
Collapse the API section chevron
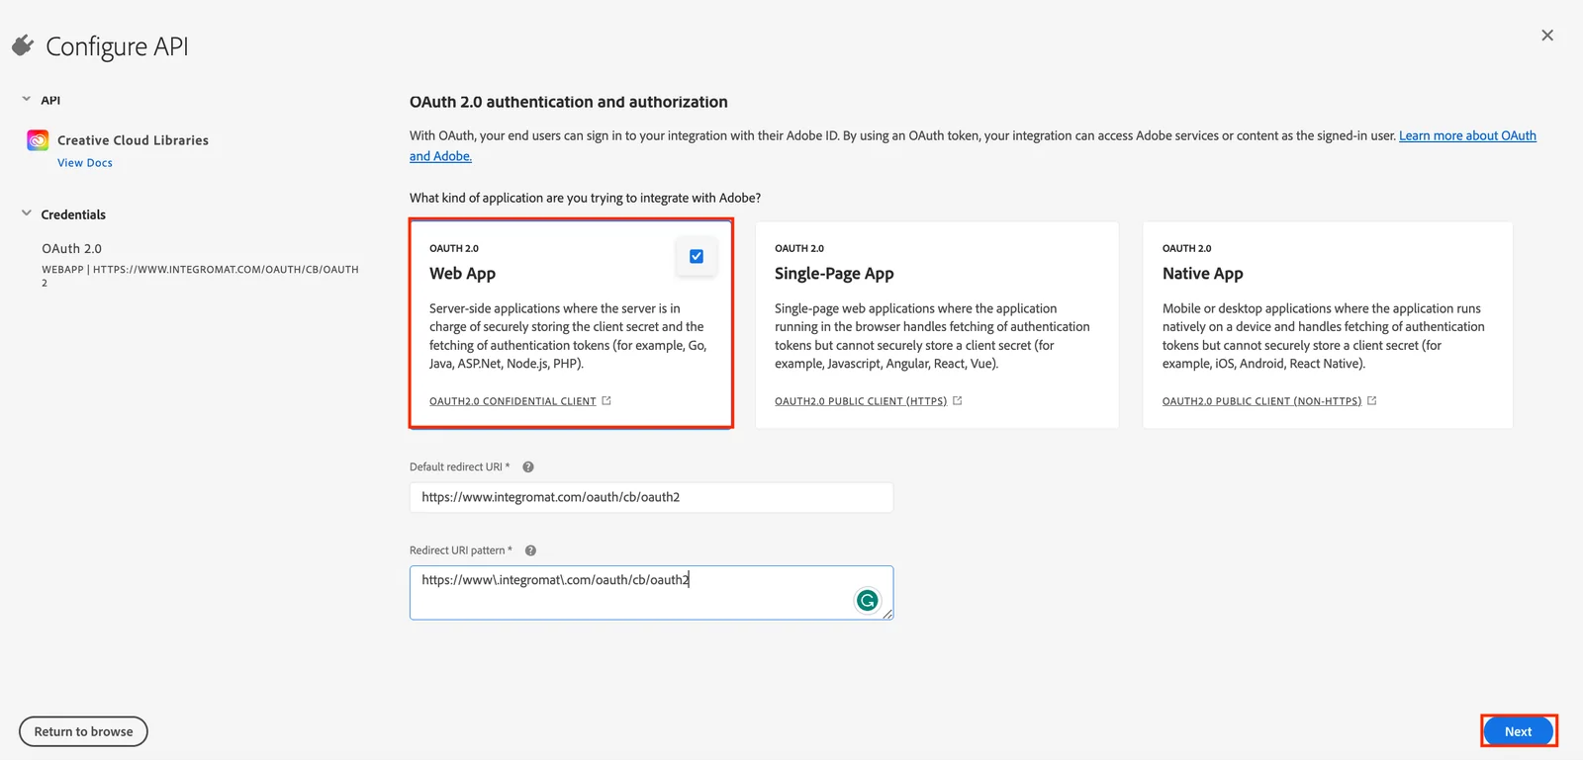coord(27,100)
